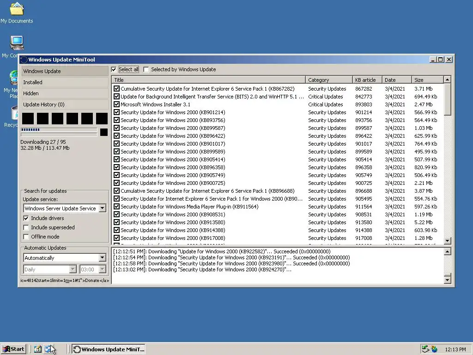Click the Critical Updates category for KB 842773
The width and height of the screenshot is (473, 355).
pos(326,97)
